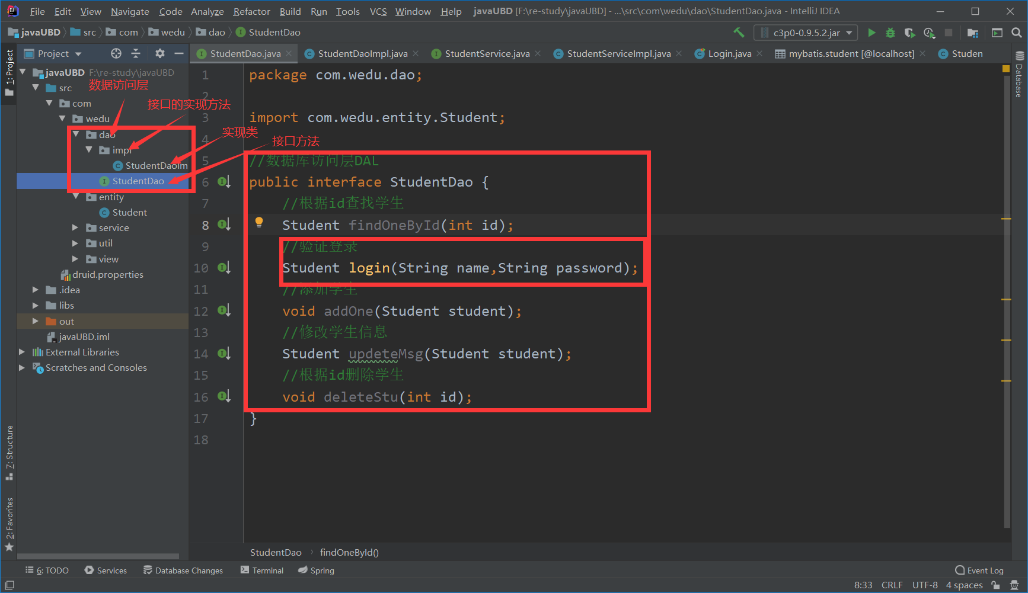This screenshot has height=593, width=1028.
Task: Toggle the Database Changes tool window
Action: pos(183,570)
